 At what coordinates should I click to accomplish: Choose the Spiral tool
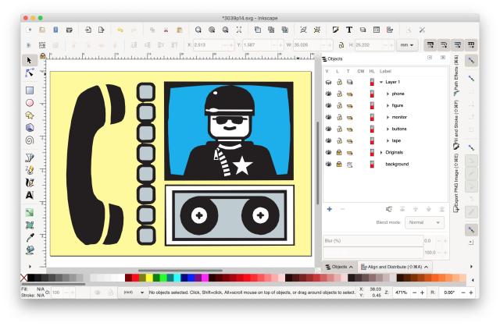tap(30, 140)
